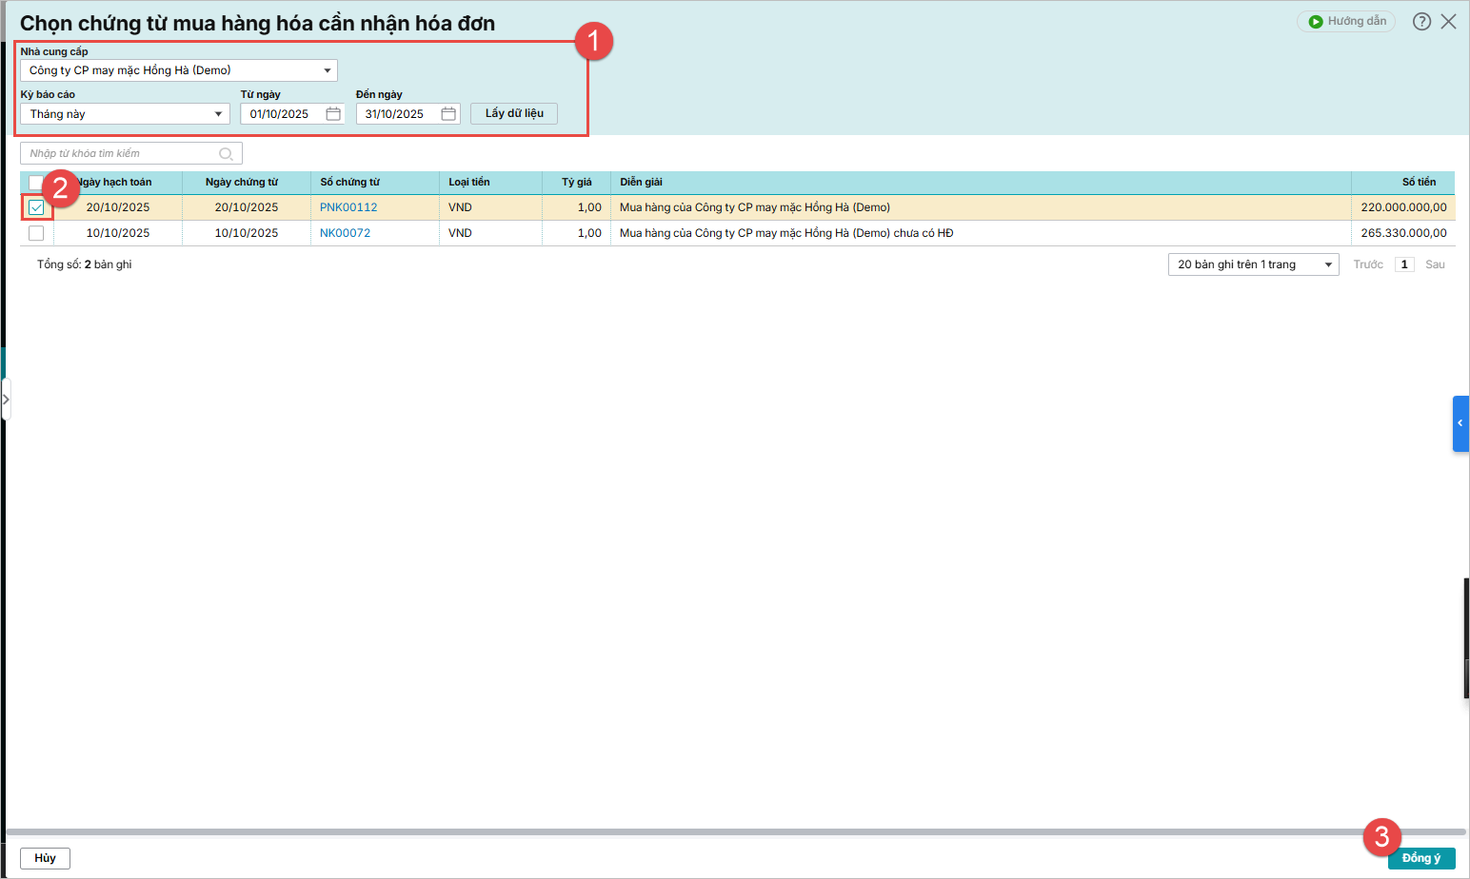Expand the blue side panel arrow

click(x=1460, y=423)
